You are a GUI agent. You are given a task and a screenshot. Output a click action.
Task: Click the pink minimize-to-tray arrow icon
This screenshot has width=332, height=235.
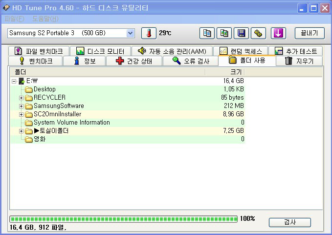278,33
